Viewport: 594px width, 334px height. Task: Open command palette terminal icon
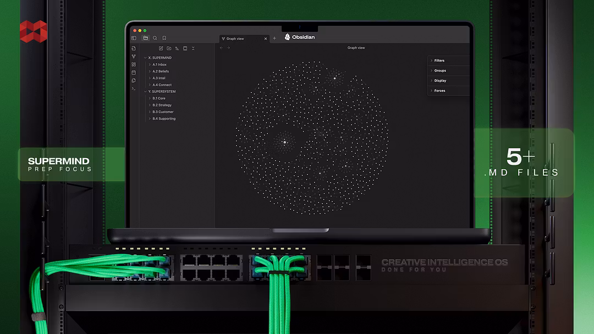(x=134, y=88)
